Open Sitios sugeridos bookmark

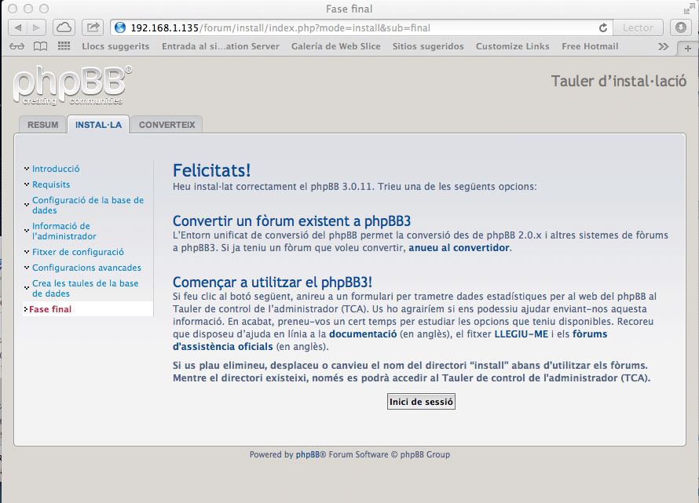[x=428, y=46]
